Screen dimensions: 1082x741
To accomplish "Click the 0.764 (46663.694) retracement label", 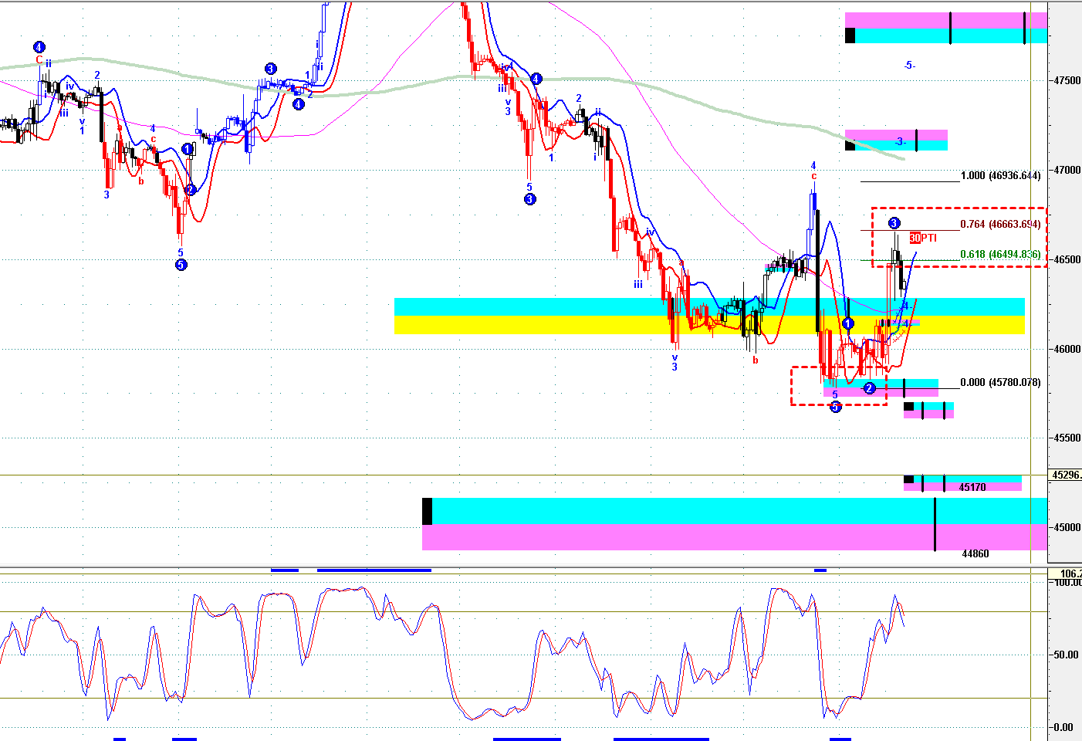I will [1000, 225].
